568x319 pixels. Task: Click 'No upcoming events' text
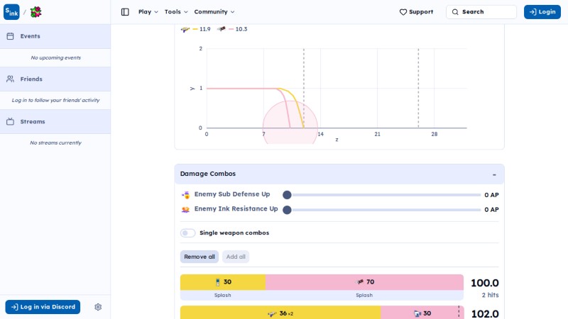pos(55,57)
